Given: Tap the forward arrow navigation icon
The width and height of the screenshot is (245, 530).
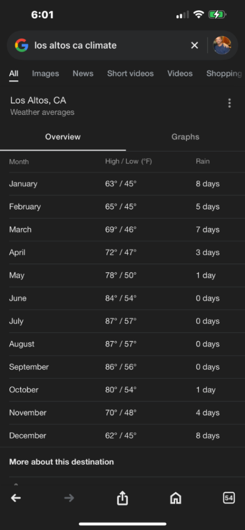Looking at the screenshot, I should coord(69,498).
